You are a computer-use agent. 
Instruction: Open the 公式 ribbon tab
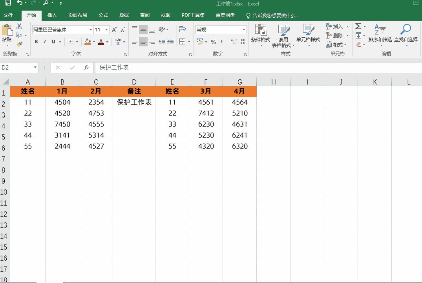(x=103, y=15)
